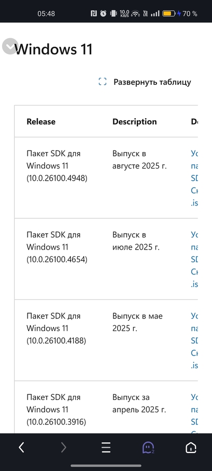
Task: Open install link for SDK 10.0.26100.3916
Action: coord(195,415)
